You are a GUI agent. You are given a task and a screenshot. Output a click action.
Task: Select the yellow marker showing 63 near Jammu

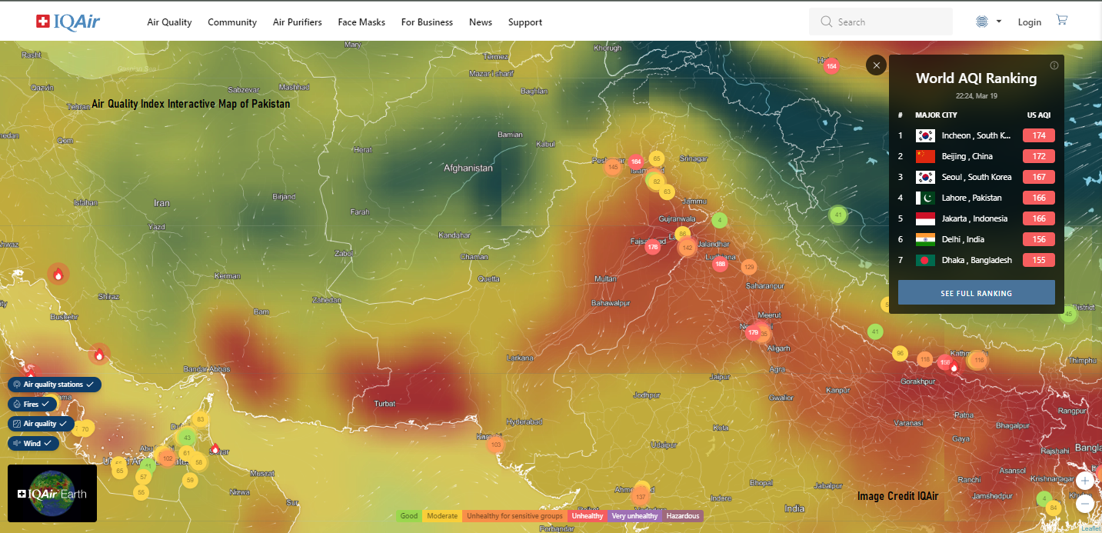click(x=667, y=192)
